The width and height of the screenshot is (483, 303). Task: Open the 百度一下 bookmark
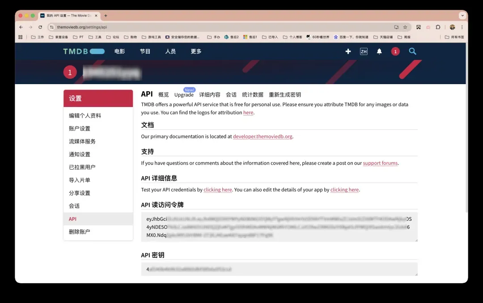pyautogui.click(x=351, y=37)
